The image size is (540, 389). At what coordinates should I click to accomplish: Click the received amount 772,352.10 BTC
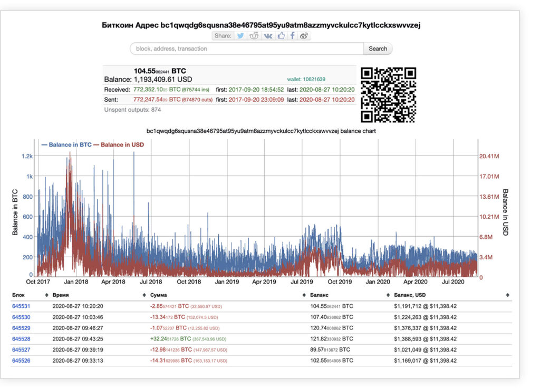coord(157,90)
